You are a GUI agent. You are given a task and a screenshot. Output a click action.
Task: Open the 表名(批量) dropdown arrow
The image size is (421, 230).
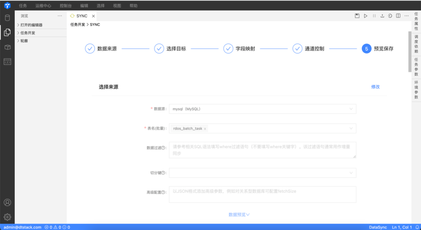point(351,129)
